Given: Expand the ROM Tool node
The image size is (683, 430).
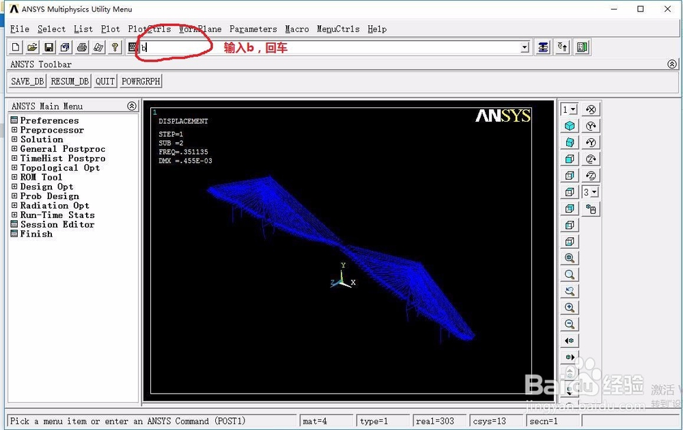Looking at the screenshot, I should tap(14, 177).
